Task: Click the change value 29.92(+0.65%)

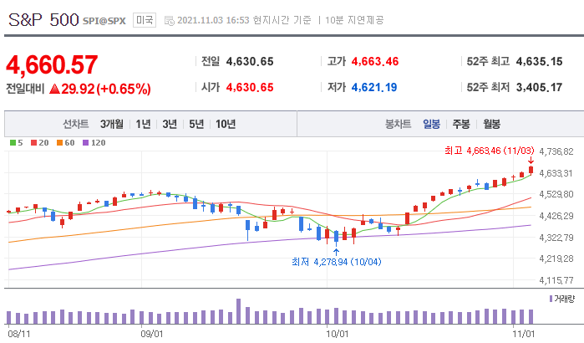Action: pyautogui.click(x=106, y=89)
